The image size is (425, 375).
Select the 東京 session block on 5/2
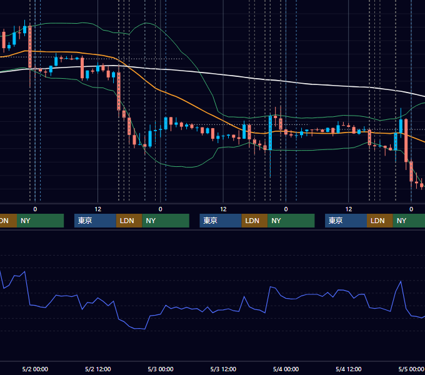pos(95,221)
